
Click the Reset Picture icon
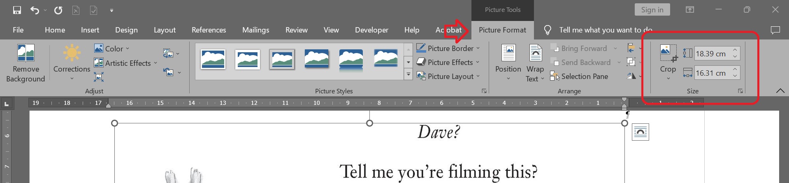coord(168,72)
